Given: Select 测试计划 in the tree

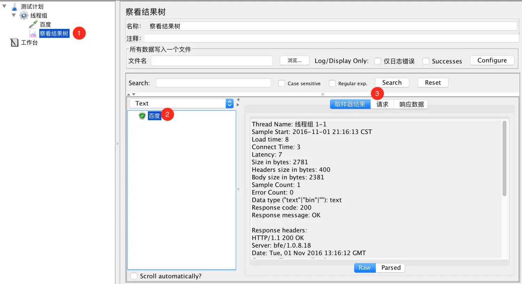Looking at the screenshot, I should click(32, 7).
